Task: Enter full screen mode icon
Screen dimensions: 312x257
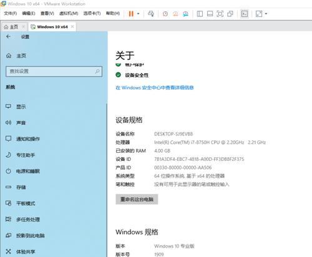Action: pos(220,14)
